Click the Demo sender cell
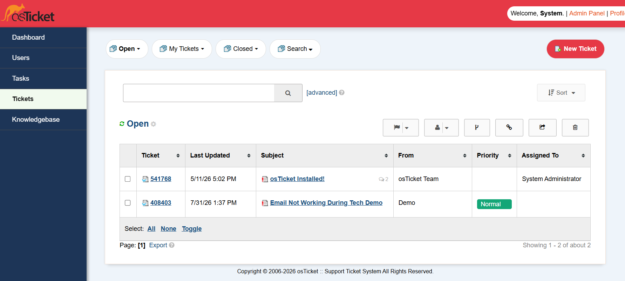Image resolution: width=625 pixels, height=281 pixels. pyautogui.click(x=433, y=204)
